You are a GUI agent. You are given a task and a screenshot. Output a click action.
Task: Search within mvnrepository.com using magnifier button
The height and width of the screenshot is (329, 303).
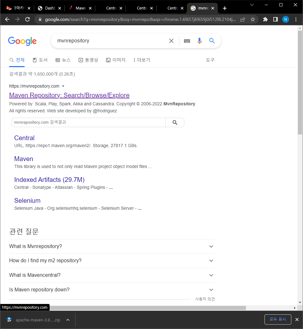click(x=175, y=122)
